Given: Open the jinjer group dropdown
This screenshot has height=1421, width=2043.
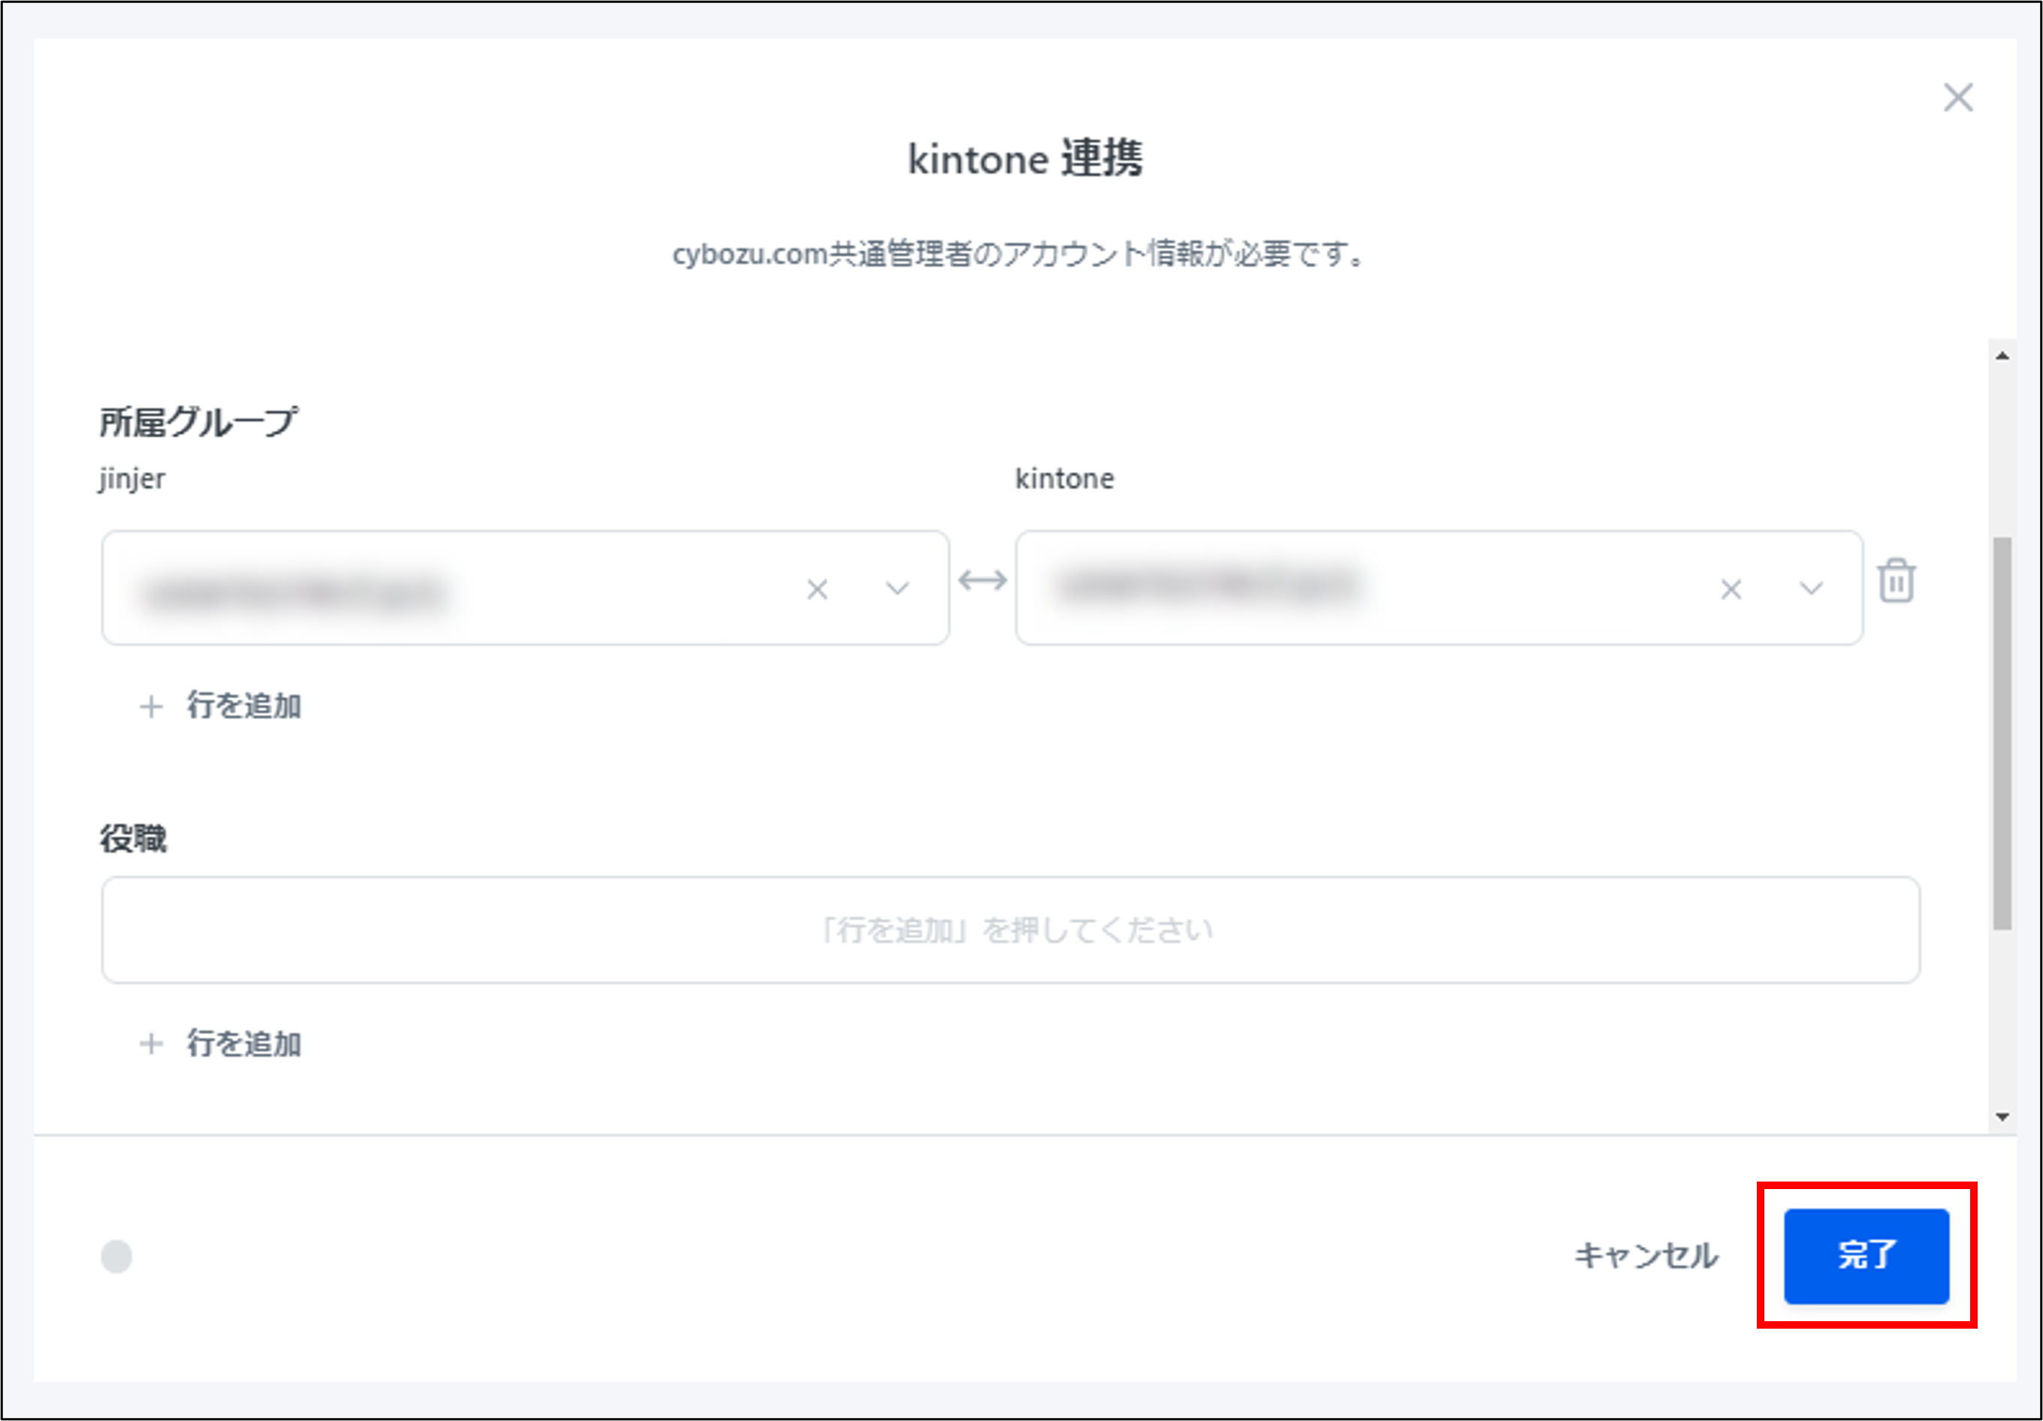Looking at the screenshot, I should point(897,588).
